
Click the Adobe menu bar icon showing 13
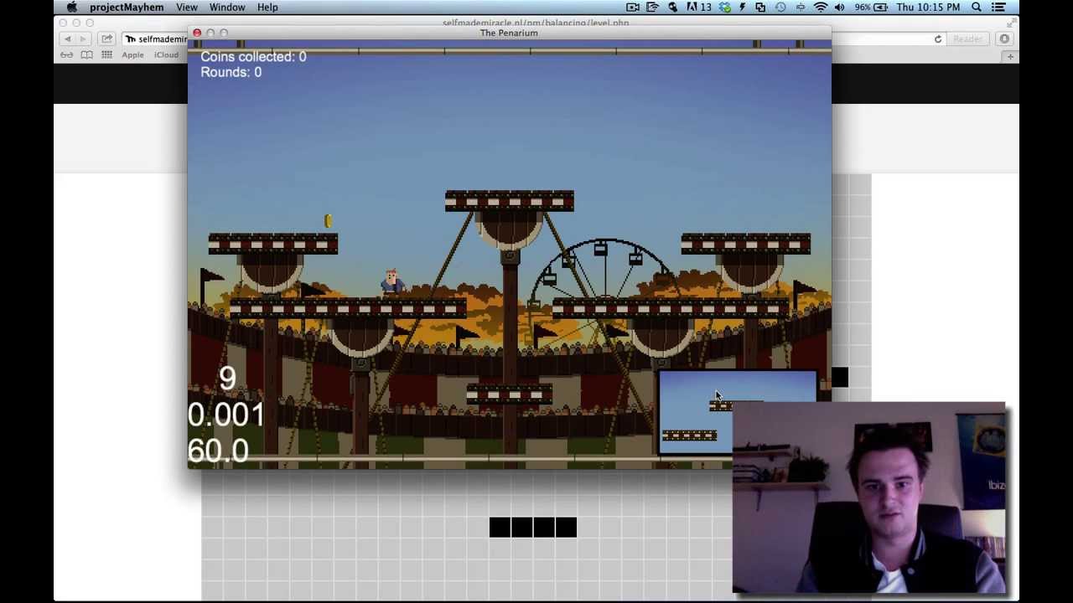pyautogui.click(x=698, y=8)
